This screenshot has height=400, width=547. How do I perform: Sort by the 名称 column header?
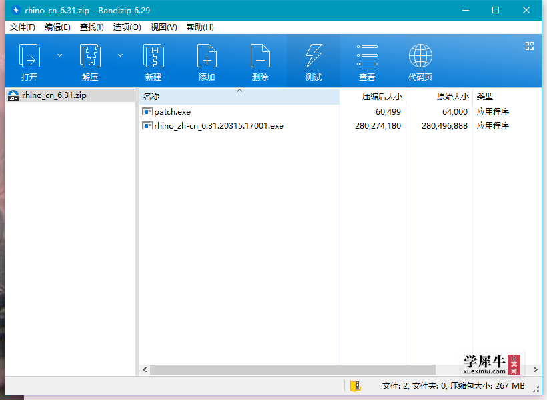tap(239, 97)
